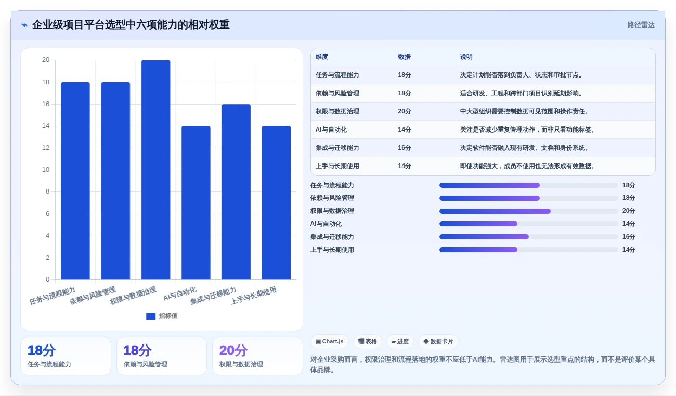Click the lightning icon beside the title
This screenshot has width=676, height=396.
click(x=24, y=25)
